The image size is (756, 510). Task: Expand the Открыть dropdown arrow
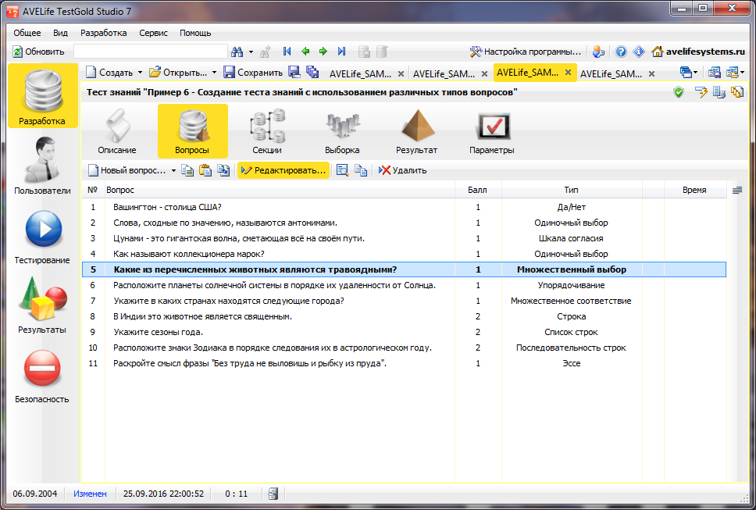tap(215, 73)
